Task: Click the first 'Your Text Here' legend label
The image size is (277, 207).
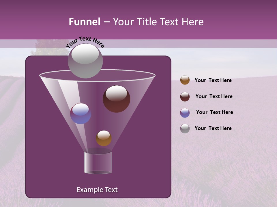Action: coord(213,80)
